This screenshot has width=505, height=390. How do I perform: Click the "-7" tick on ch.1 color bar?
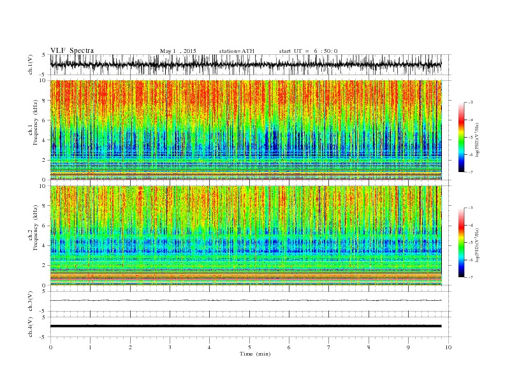(470, 172)
